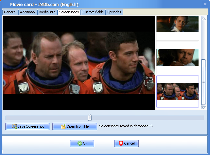210x155 pixels.
Task: Select the thumbnail of the embracing scene
Action: 178,58
